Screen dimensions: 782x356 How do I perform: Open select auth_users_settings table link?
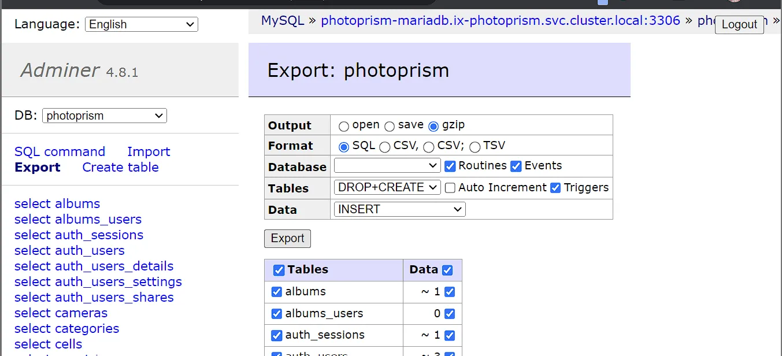[x=98, y=281]
